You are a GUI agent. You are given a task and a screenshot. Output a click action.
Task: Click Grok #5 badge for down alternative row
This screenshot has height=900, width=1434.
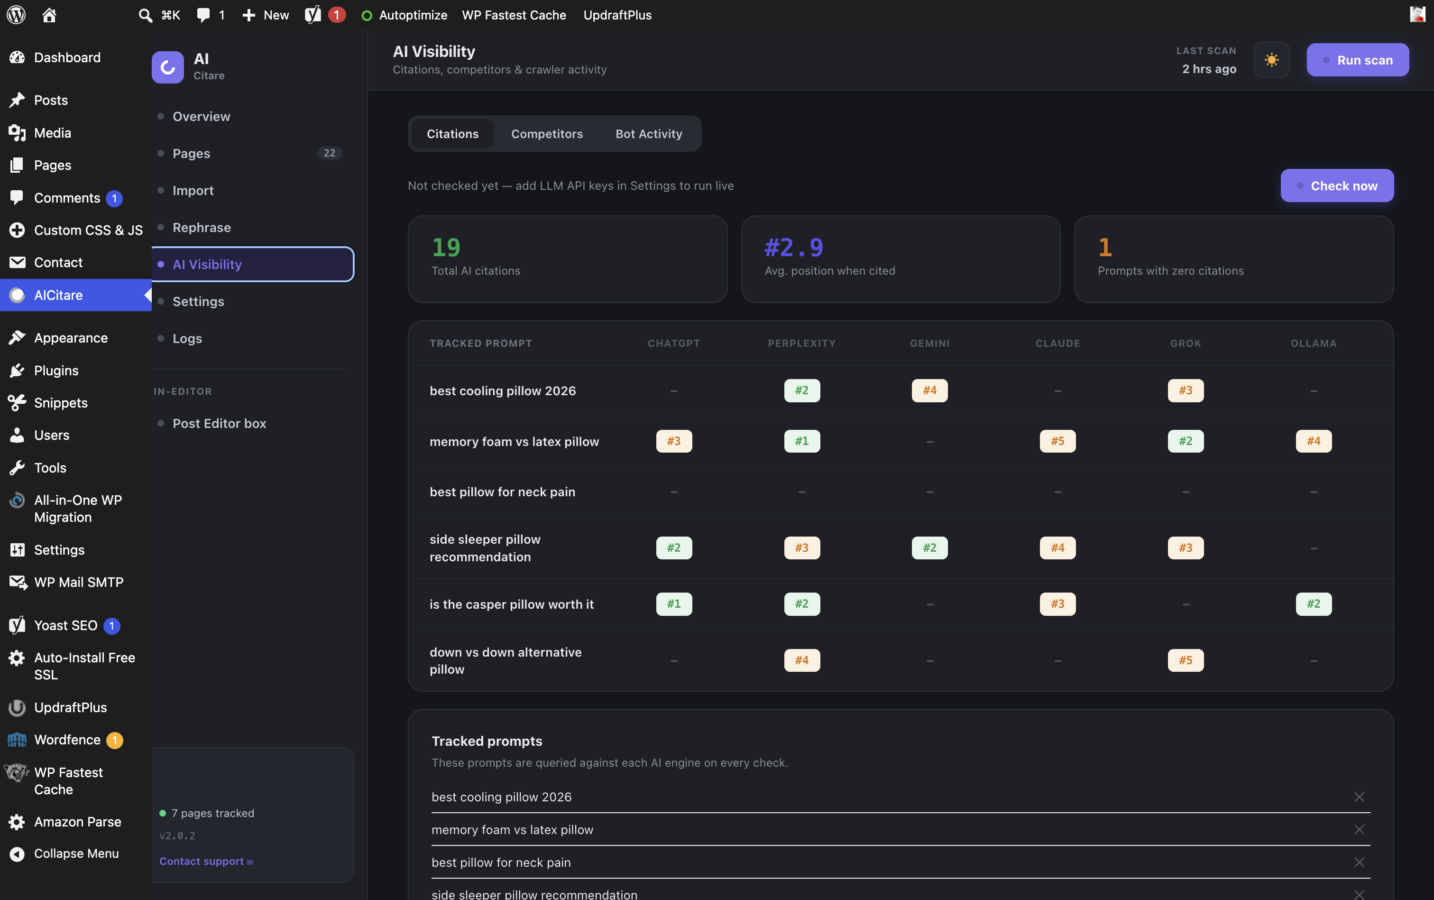[x=1186, y=660]
